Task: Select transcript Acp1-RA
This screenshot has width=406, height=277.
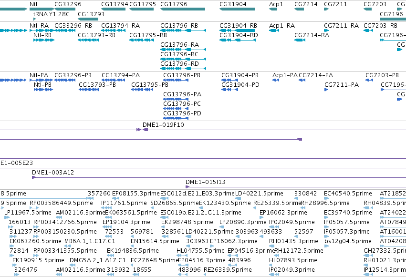Action: 274,31
